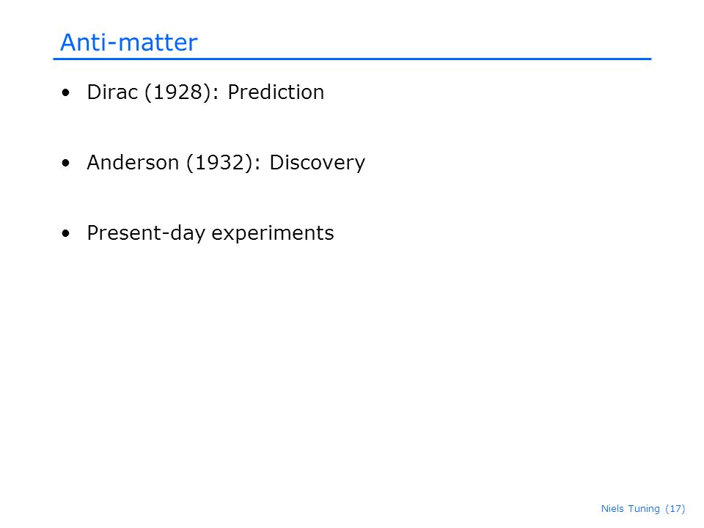The width and height of the screenshot is (704, 528).
Task: Click the bullet dot beside Present-day experiments
Action: 66,233
